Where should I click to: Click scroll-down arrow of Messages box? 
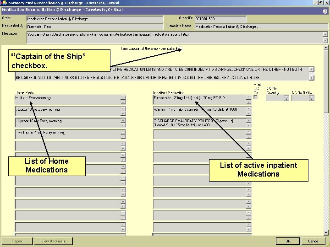(325, 40)
